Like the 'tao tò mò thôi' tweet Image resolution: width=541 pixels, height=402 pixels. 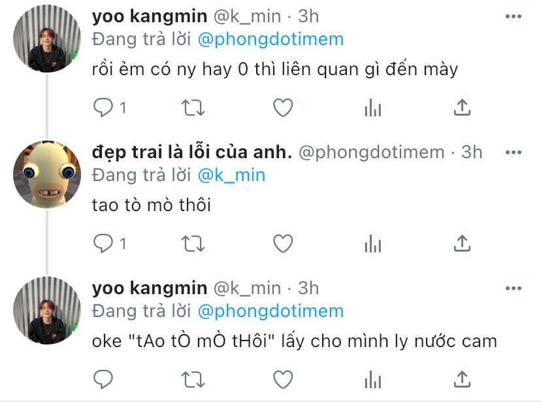283,243
